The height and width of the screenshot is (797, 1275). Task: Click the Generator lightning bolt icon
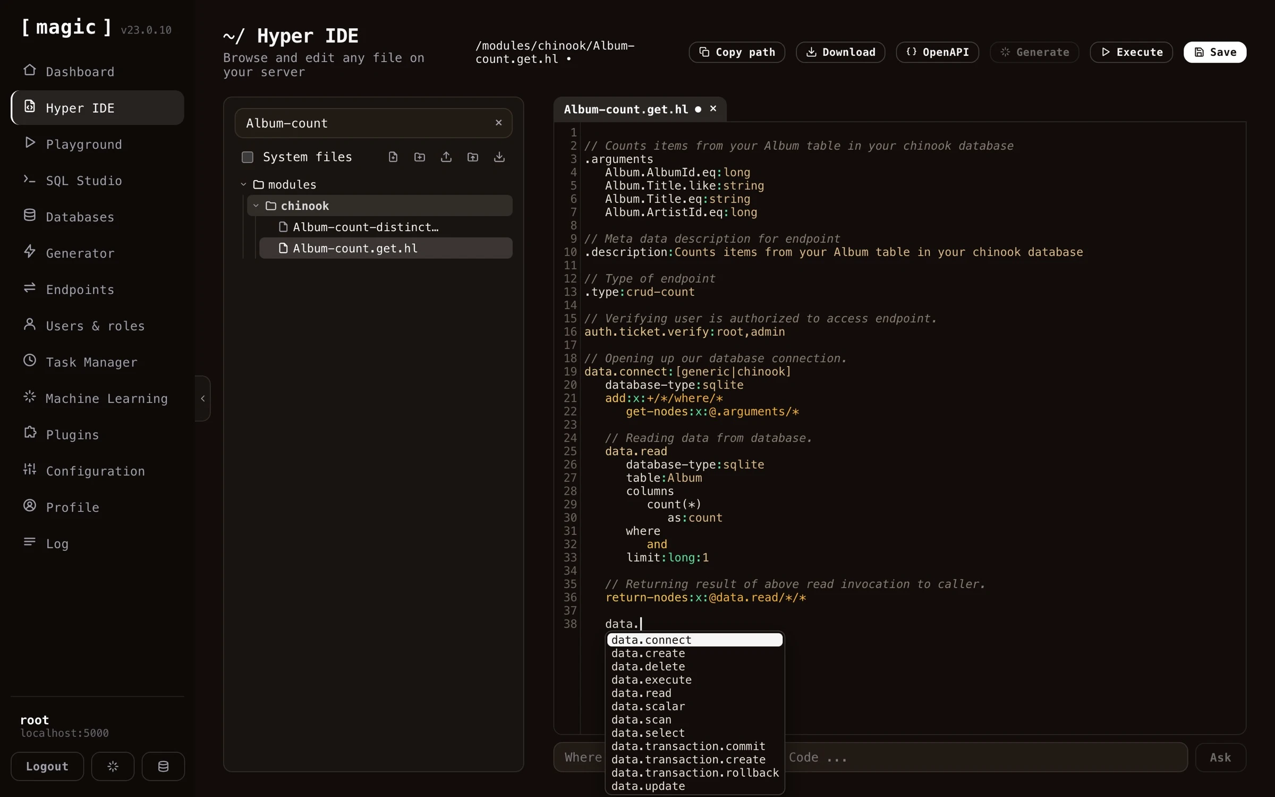point(30,251)
